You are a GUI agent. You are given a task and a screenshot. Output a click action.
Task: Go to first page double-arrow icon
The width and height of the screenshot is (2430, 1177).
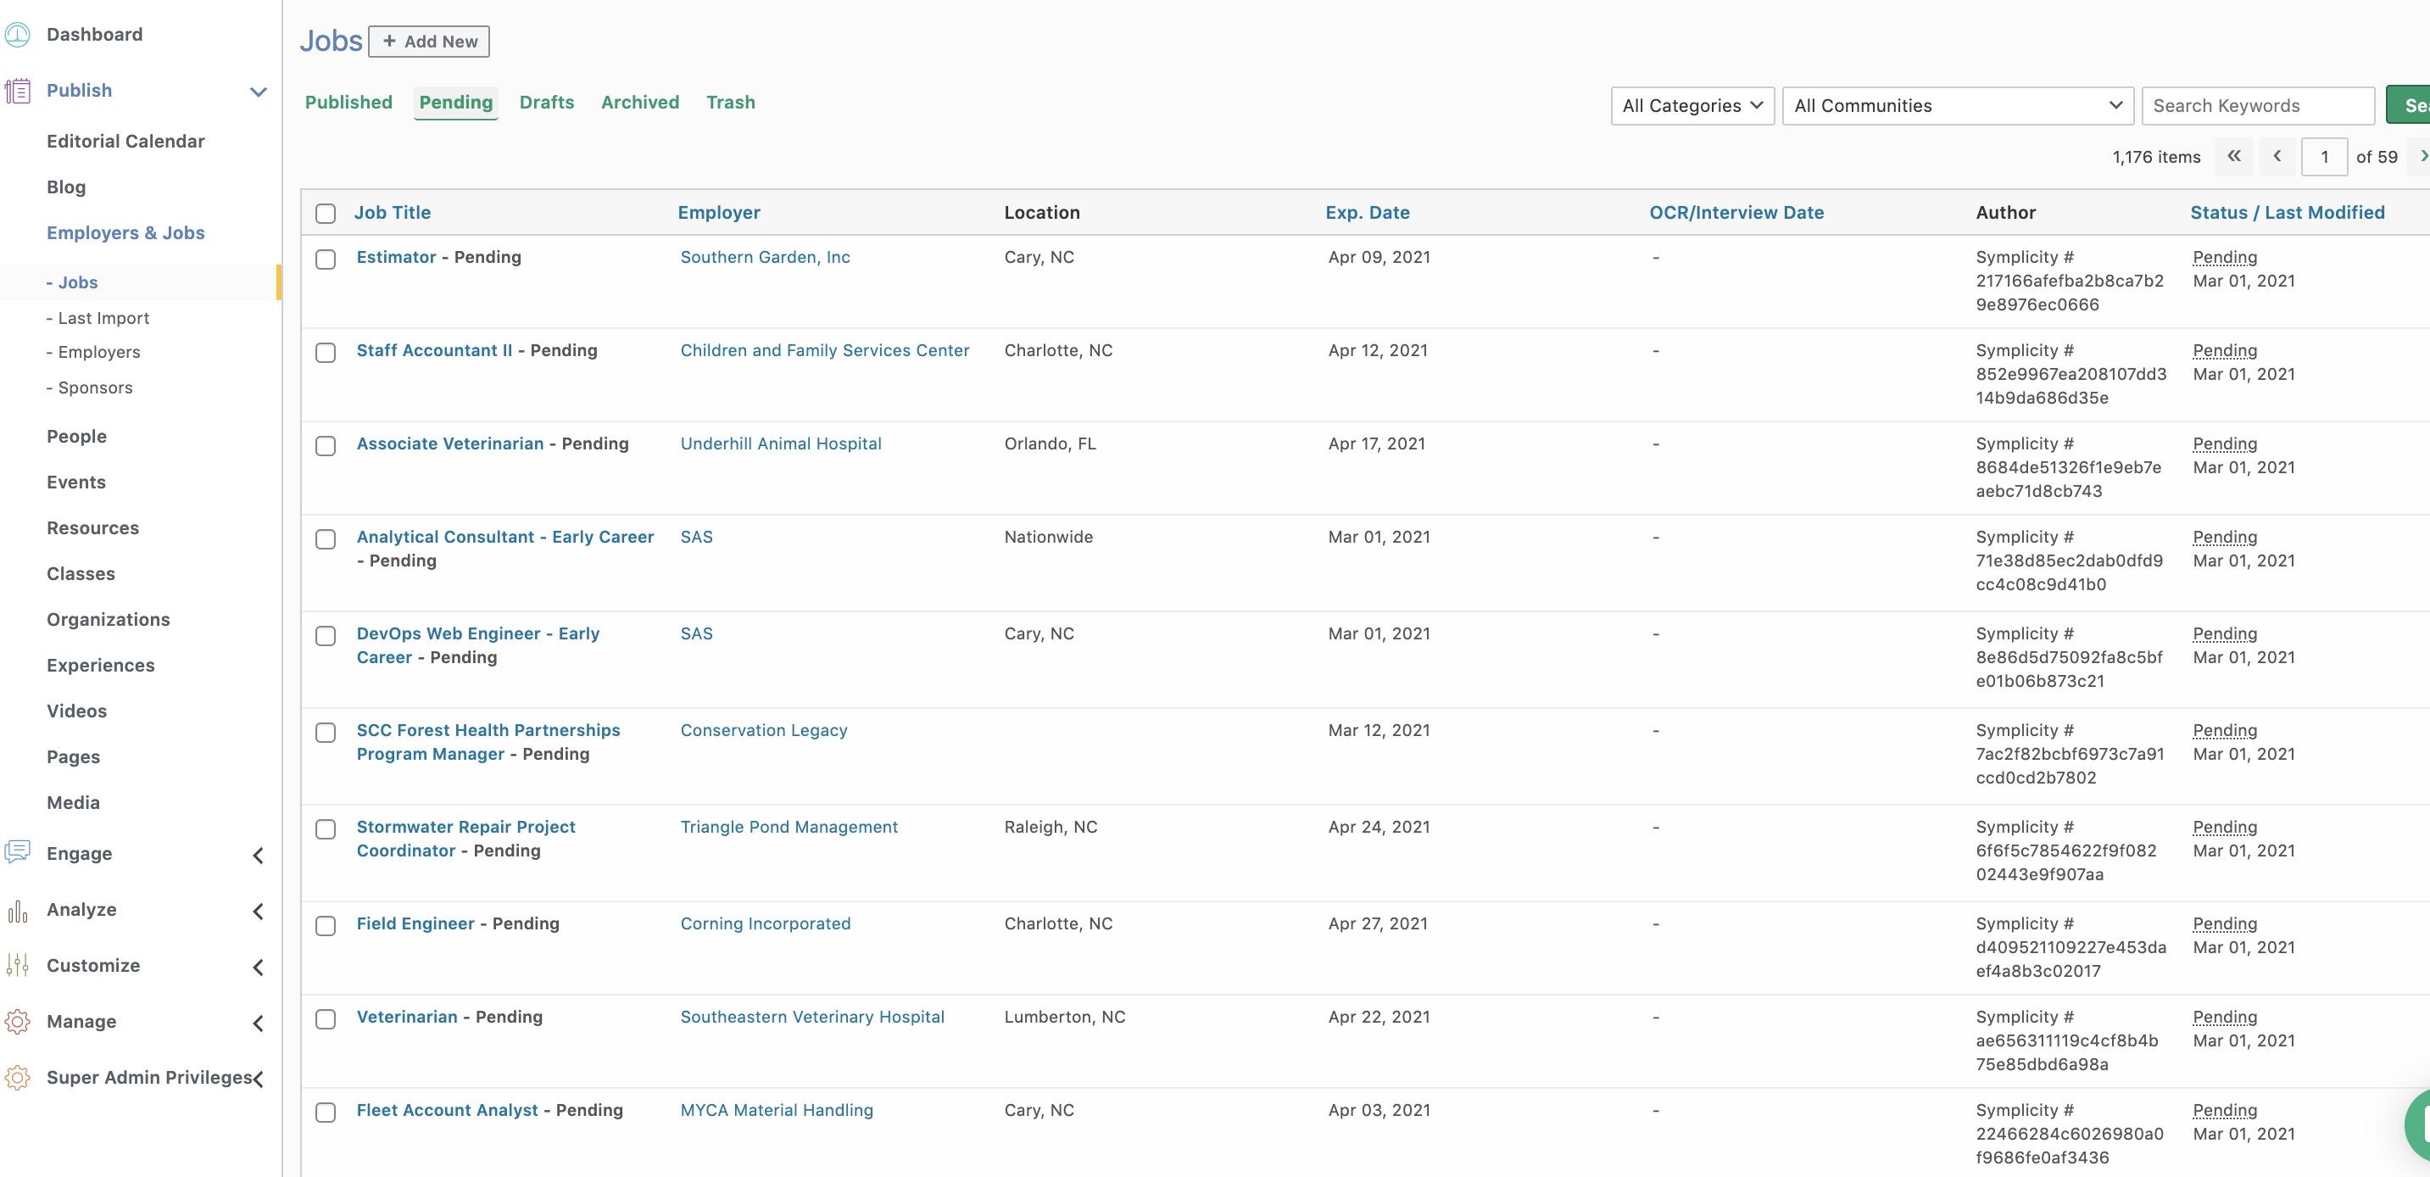(x=2234, y=157)
